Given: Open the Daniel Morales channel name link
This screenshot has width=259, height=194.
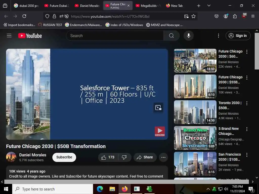Looking at the screenshot, I should [x=33, y=155].
